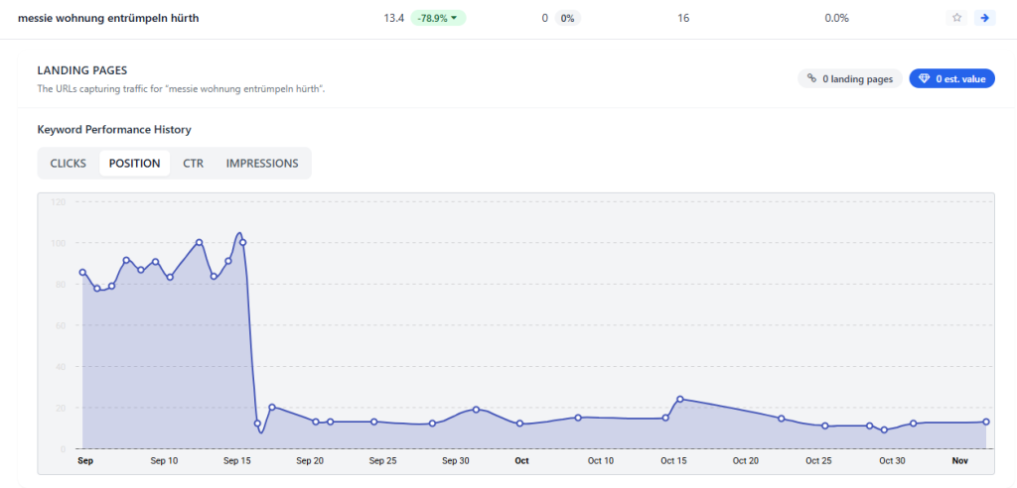
Task: Click the impressions value 16
Action: (x=683, y=18)
